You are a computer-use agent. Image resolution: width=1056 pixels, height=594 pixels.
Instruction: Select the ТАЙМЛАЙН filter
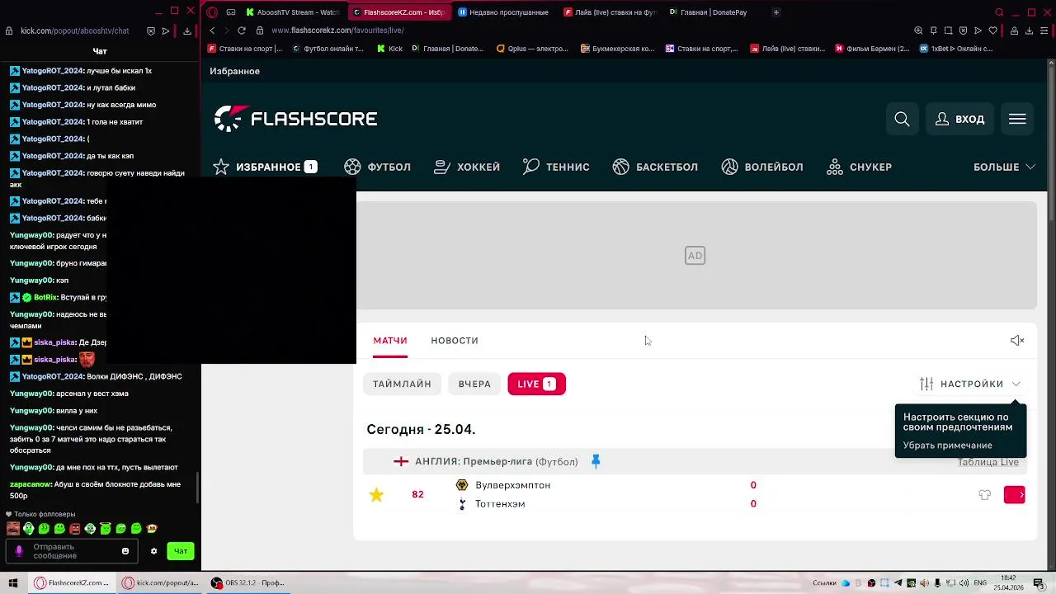(x=402, y=384)
